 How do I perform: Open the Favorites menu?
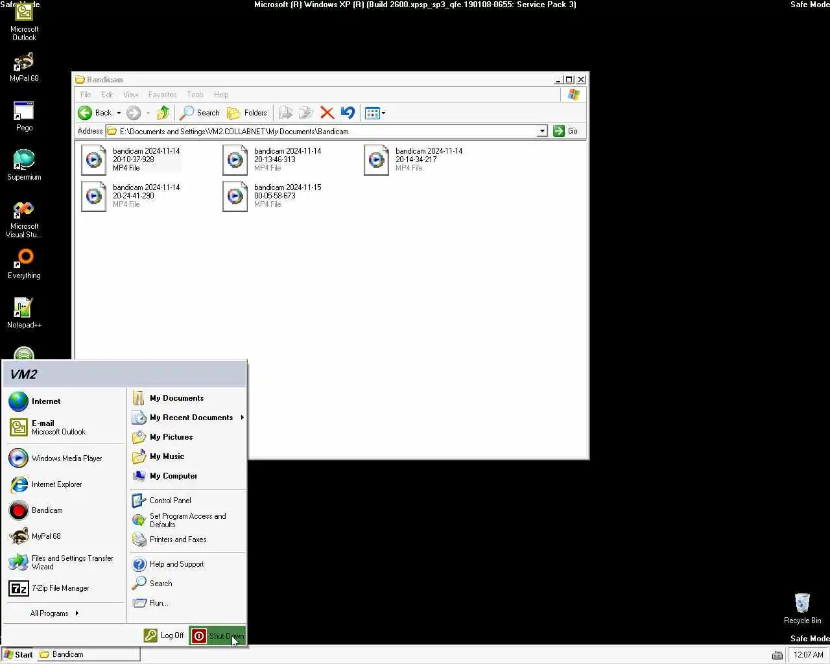pos(162,95)
